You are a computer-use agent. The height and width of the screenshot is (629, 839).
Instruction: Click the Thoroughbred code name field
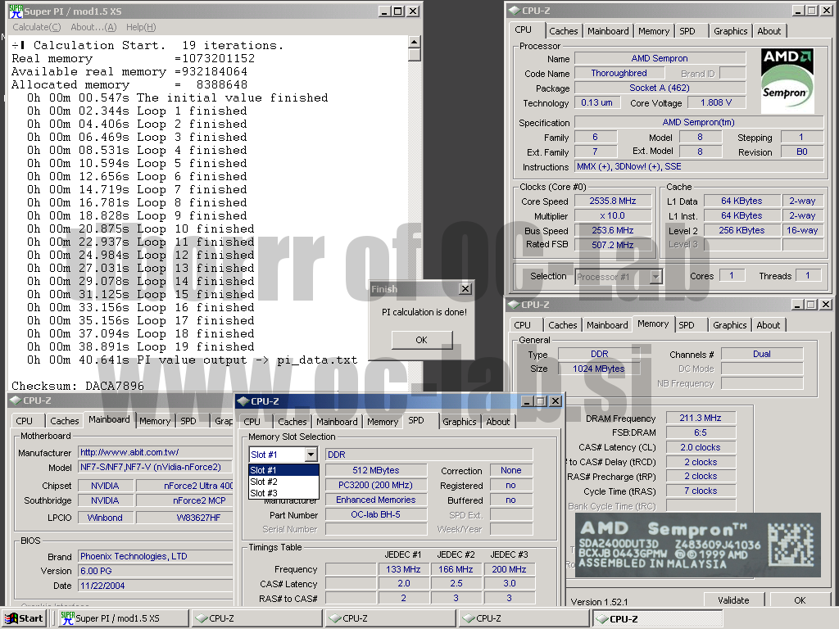[x=619, y=73]
